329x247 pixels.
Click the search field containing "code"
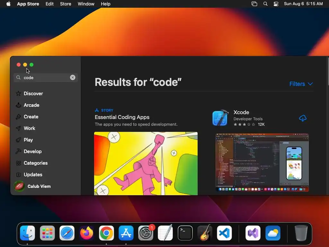point(46,78)
